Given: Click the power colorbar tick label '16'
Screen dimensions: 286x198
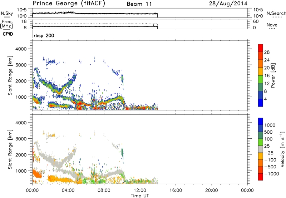Looking at the screenshot, I should pyautogui.click(x=267, y=75).
